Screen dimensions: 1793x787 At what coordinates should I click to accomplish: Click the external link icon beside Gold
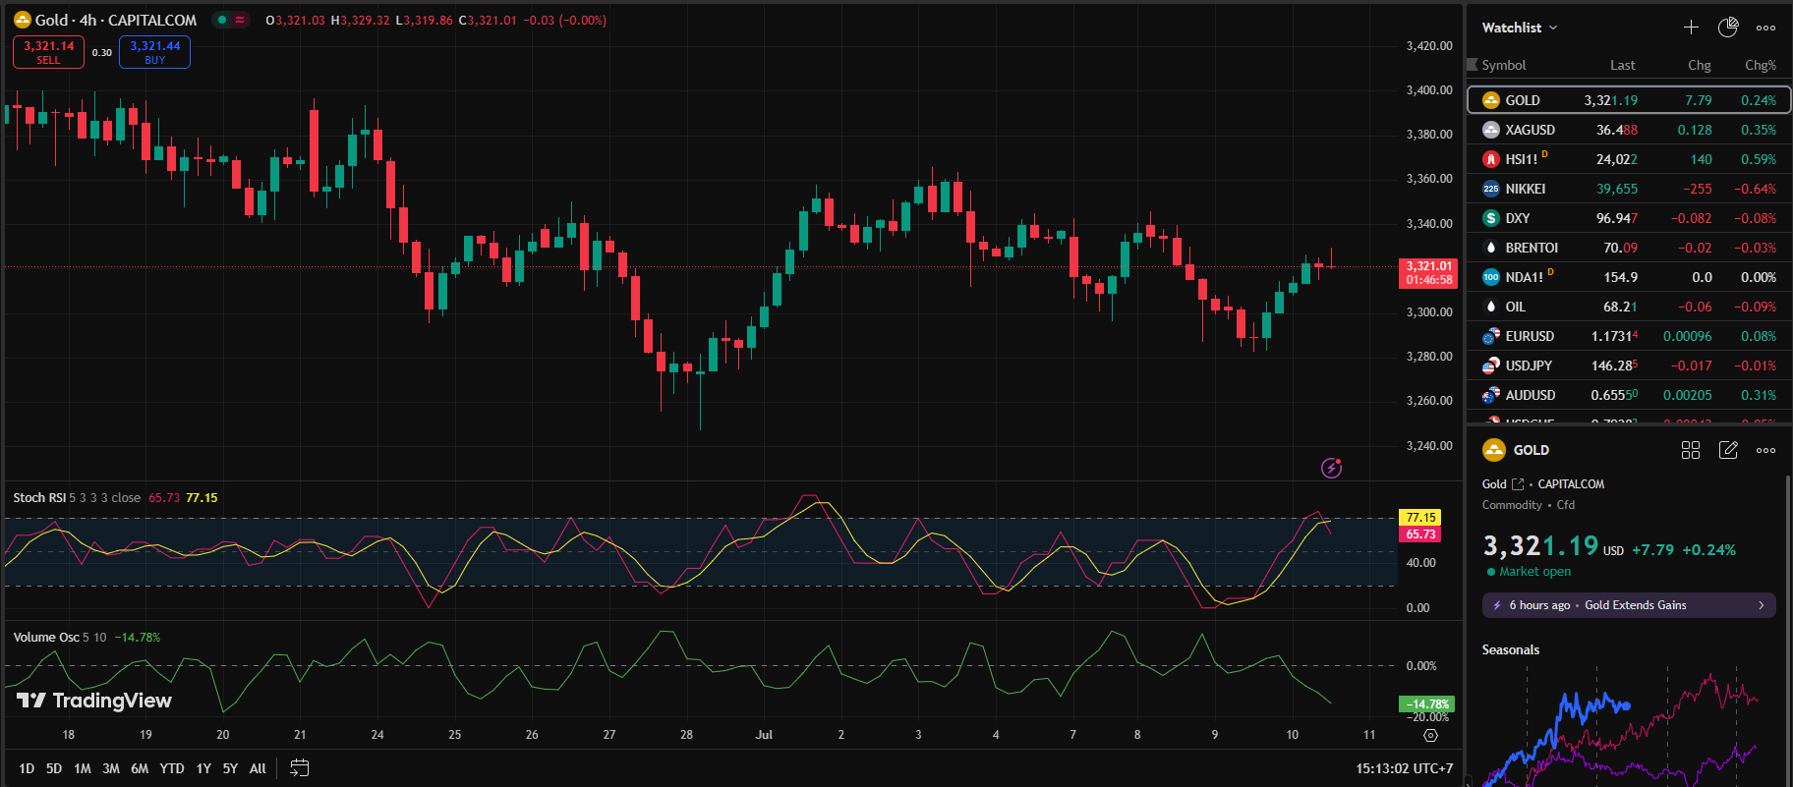tap(1518, 484)
